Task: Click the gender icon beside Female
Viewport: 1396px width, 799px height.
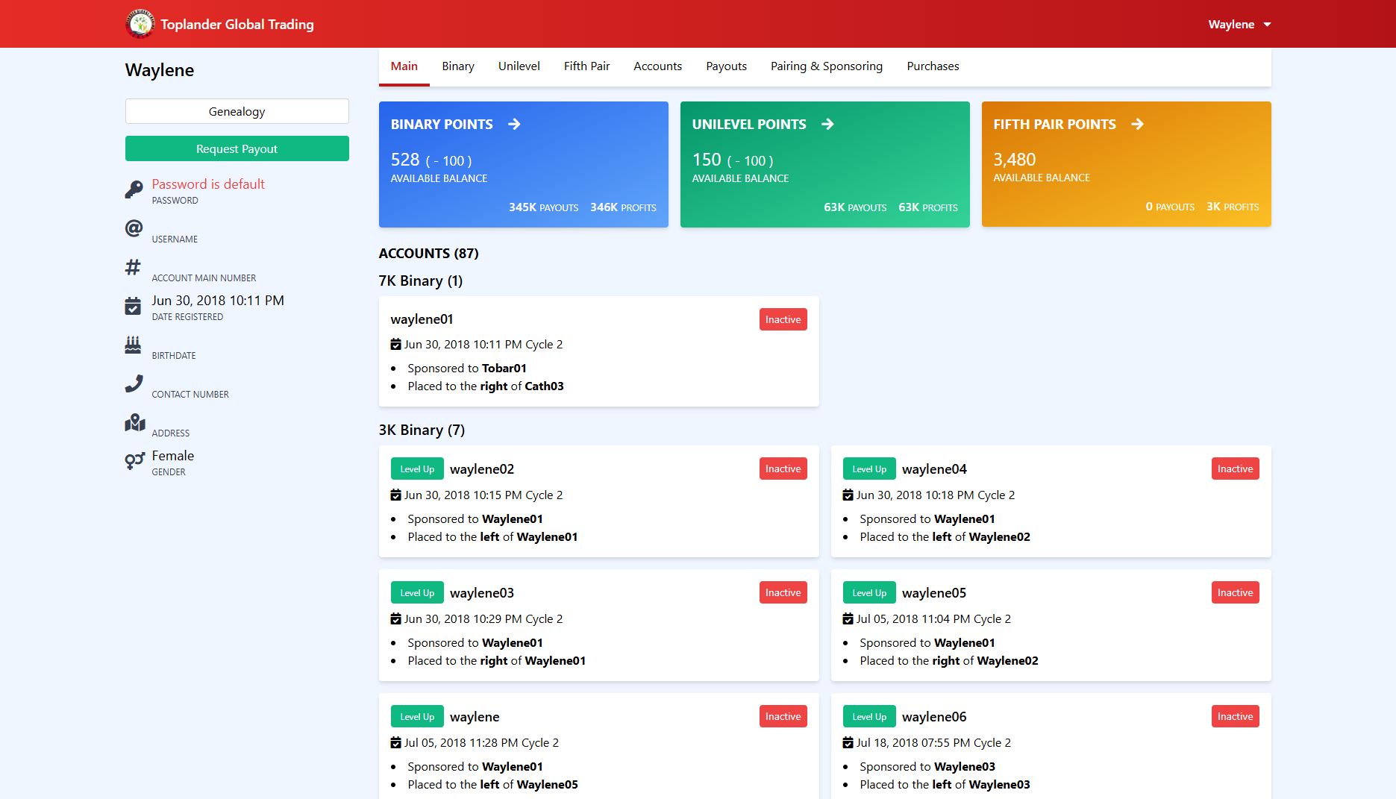Action: 134,461
